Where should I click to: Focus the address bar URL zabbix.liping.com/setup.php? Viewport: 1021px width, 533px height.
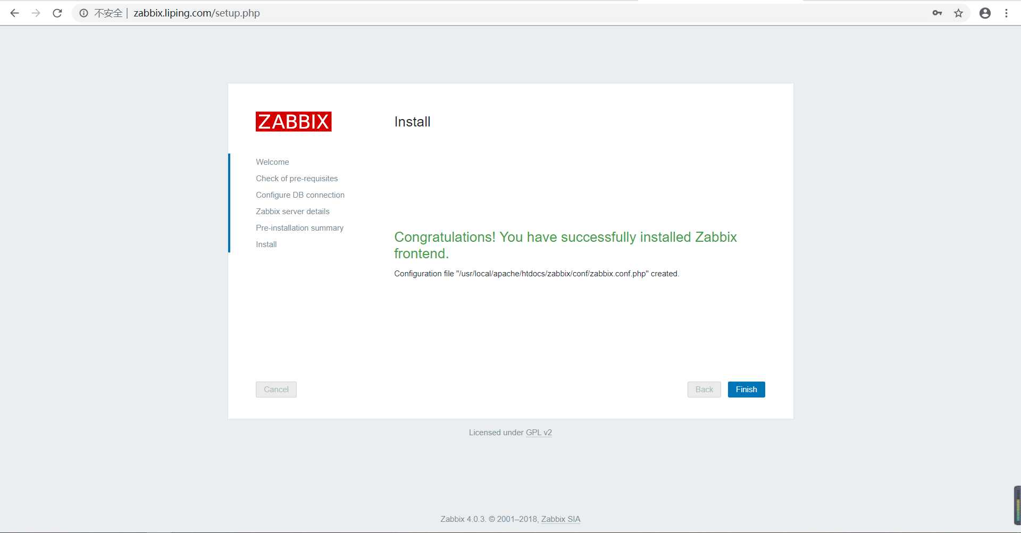pyautogui.click(x=197, y=13)
